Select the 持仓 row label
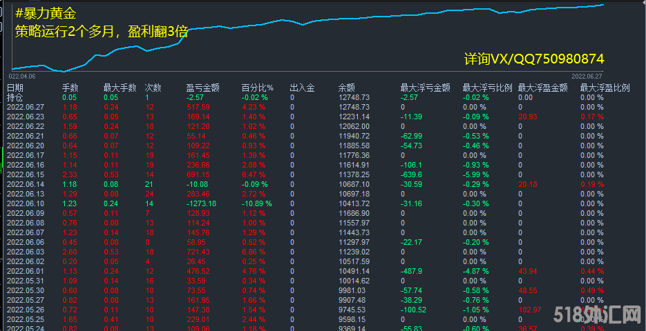Image resolution: width=646 pixels, height=331 pixels. coord(15,98)
